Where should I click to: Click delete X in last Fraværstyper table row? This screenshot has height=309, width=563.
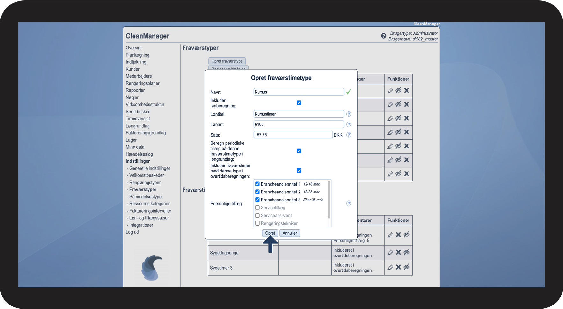407,174
